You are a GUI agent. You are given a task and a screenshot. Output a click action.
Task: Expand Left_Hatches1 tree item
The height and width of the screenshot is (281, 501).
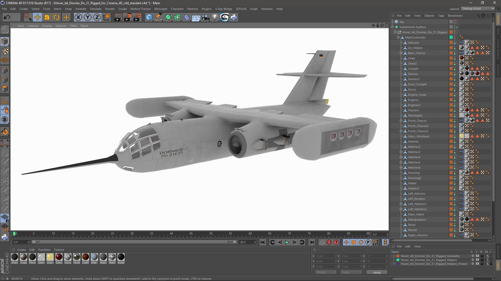[x=401, y=204]
